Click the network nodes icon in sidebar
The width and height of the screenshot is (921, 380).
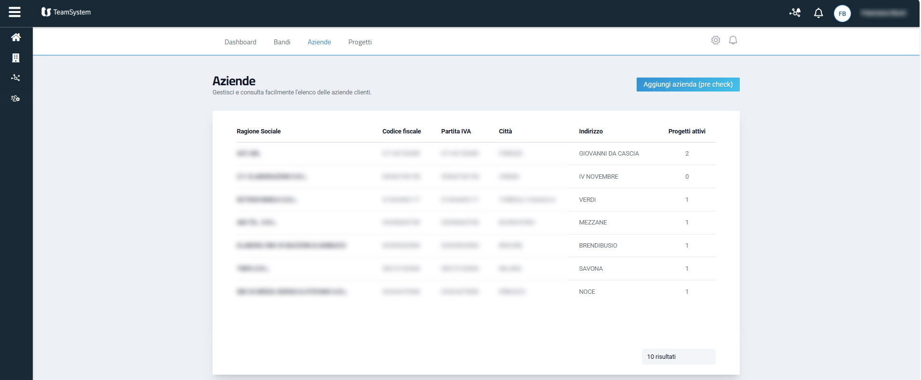click(x=16, y=78)
